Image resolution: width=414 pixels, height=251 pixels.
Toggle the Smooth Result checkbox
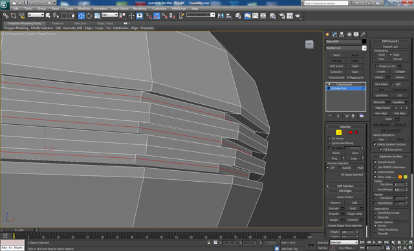tap(375, 162)
